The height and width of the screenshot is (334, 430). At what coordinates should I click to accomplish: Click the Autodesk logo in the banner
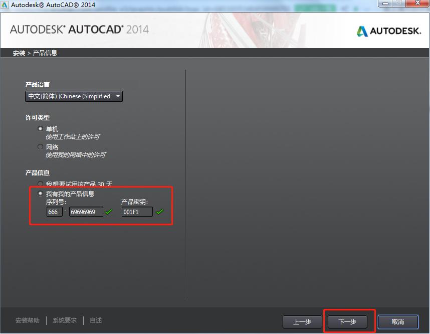[x=388, y=30]
